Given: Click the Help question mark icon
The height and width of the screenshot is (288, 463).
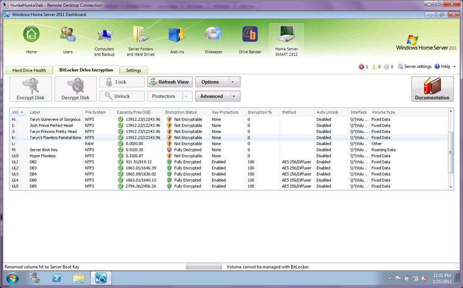Looking at the screenshot, I should click(437, 66).
